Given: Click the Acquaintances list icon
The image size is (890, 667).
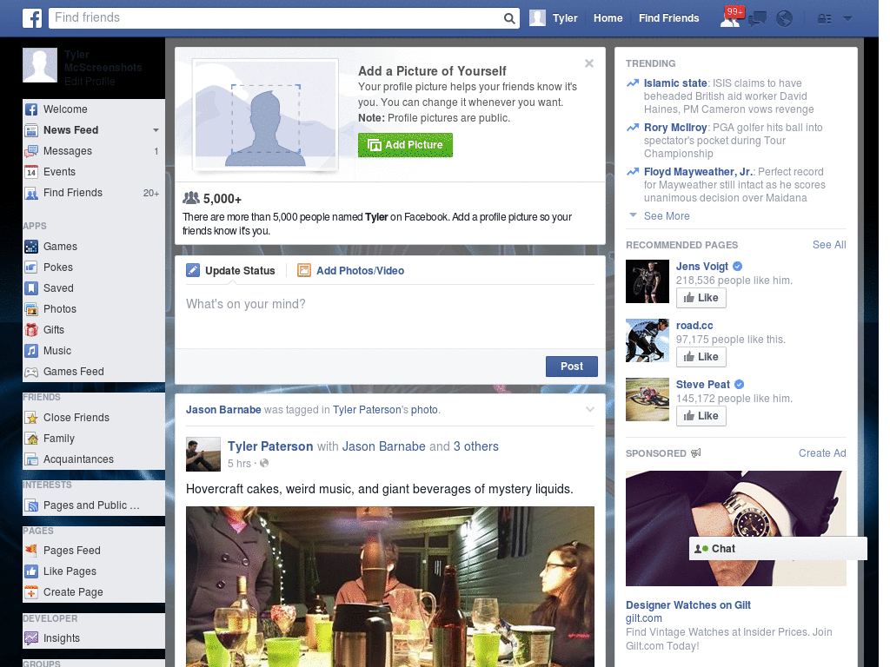Looking at the screenshot, I should coord(31,459).
